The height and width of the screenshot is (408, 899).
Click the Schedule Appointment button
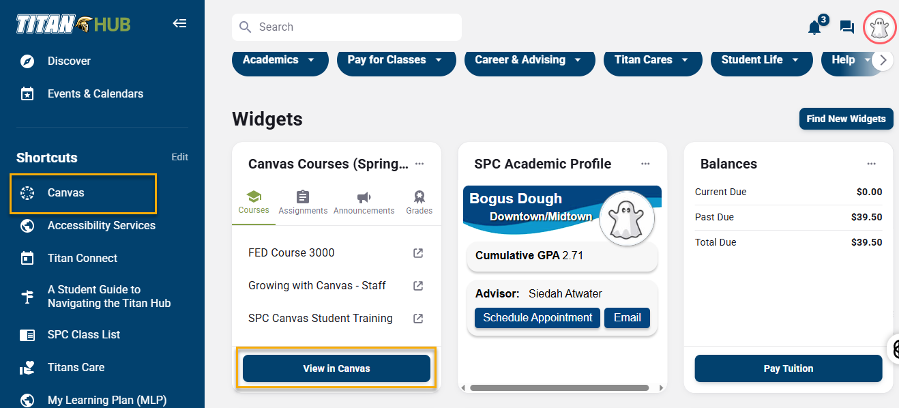click(537, 318)
